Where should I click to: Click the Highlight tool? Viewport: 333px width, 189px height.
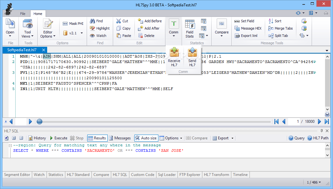tap(100, 28)
